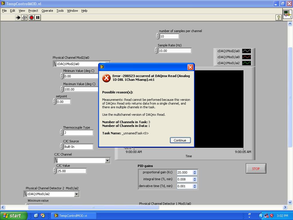Click the security shield tray icon

(272, 216)
